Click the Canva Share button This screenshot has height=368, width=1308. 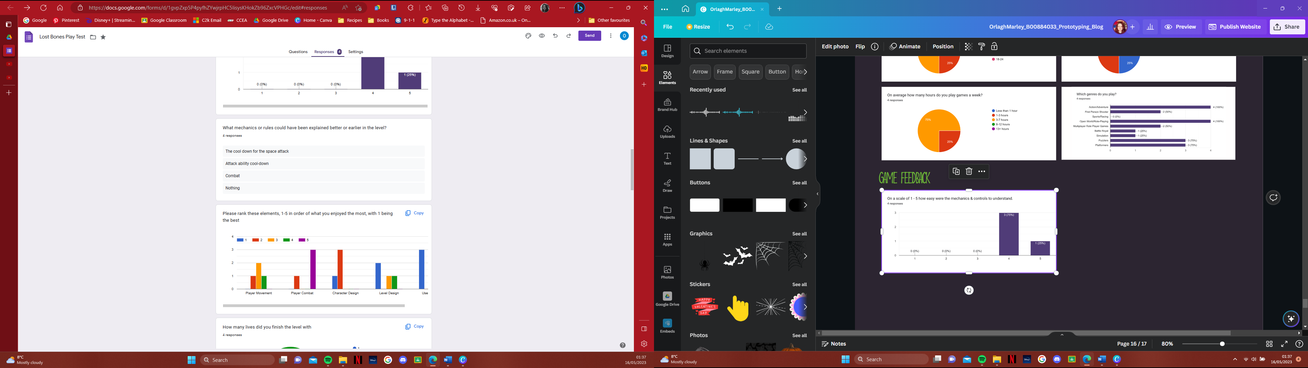pos(1287,27)
